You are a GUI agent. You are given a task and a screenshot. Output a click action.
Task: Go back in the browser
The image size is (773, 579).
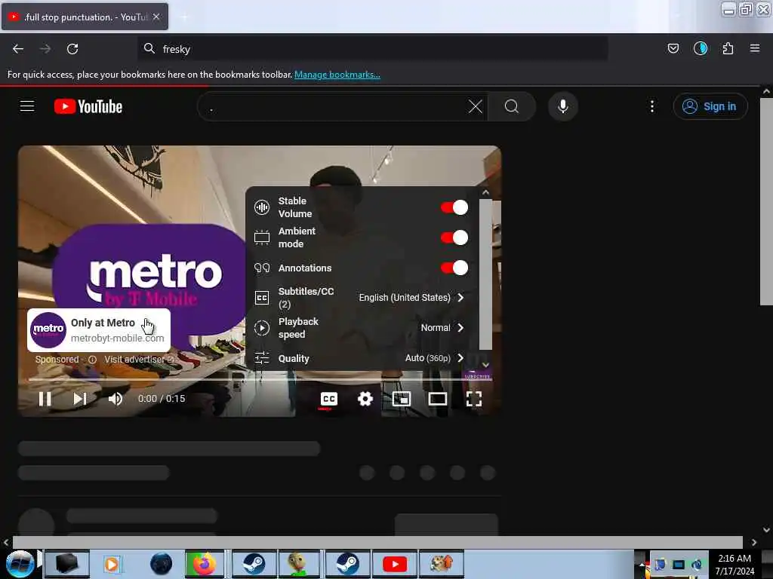[x=18, y=49]
